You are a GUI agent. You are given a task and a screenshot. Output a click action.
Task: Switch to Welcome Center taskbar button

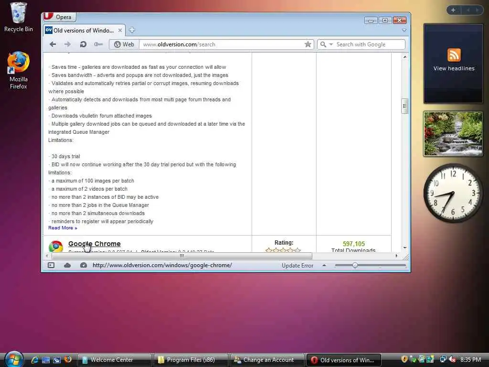pyautogui.click(x=115, y=360)
